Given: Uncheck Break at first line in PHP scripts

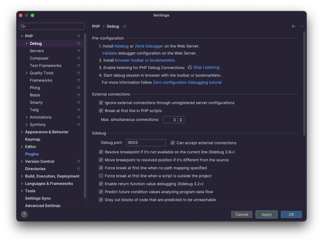Looking at the screenshot, I should pyautogui.click(x=101, y=111).
